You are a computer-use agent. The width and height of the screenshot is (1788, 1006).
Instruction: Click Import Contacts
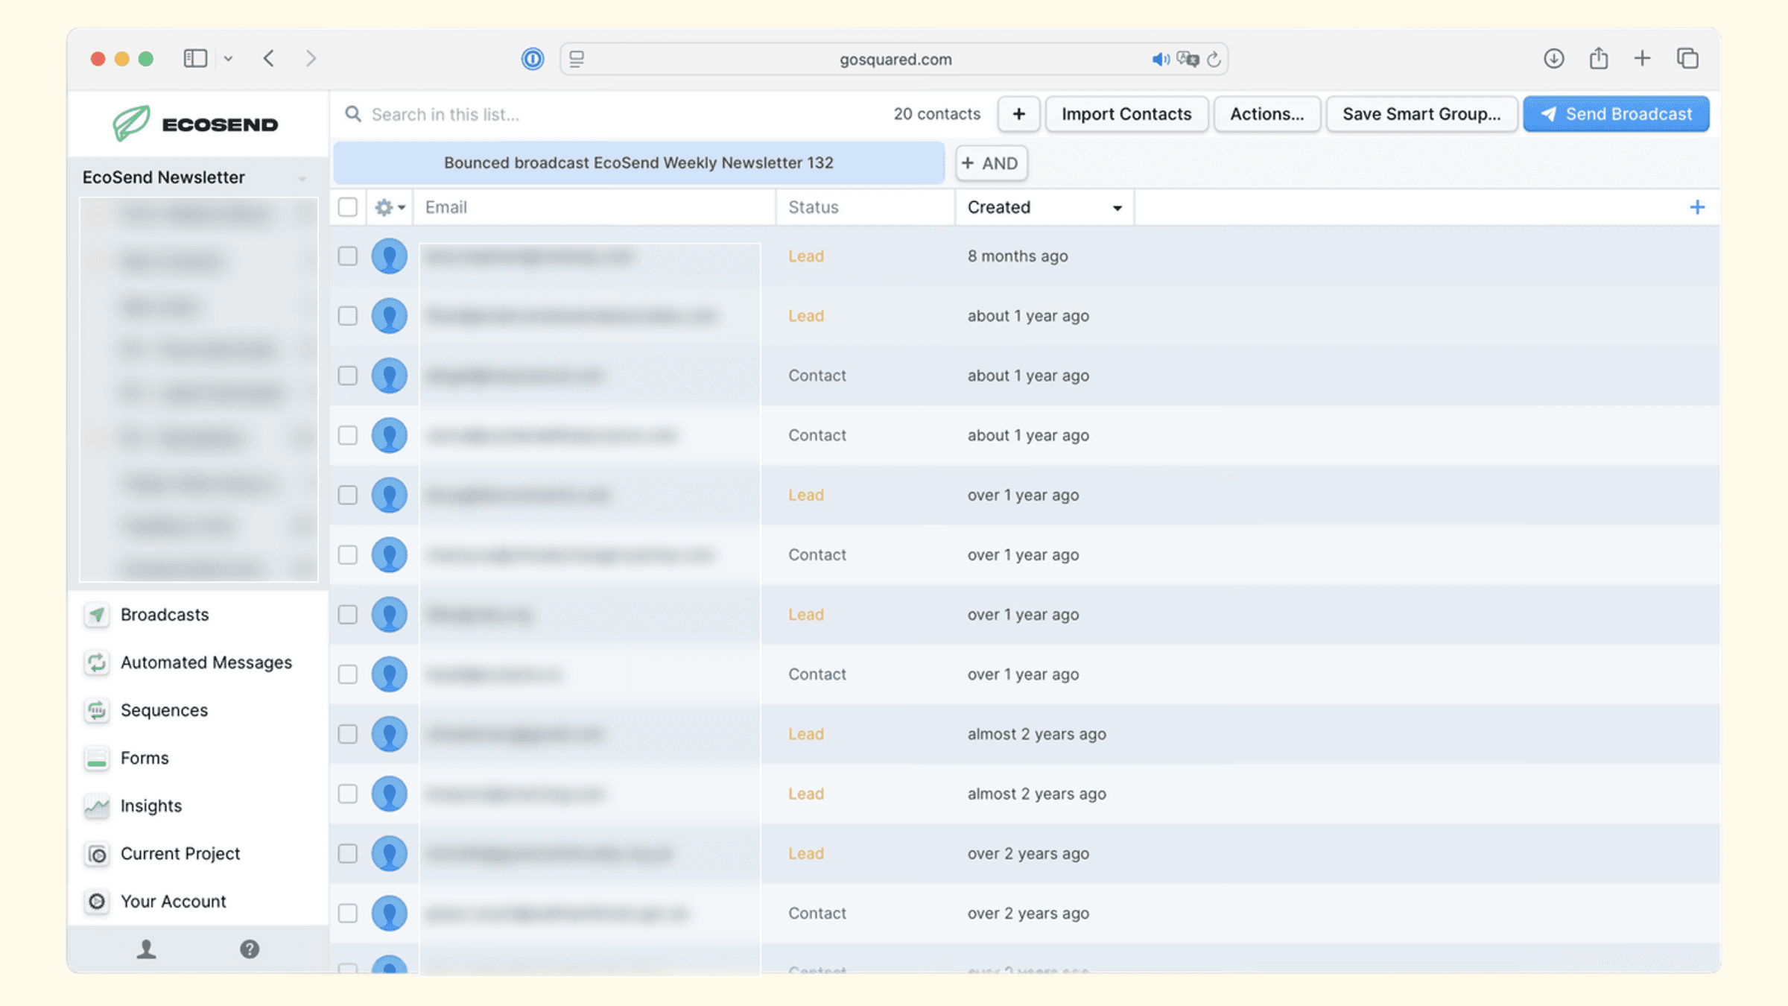tap(1126, 114)
